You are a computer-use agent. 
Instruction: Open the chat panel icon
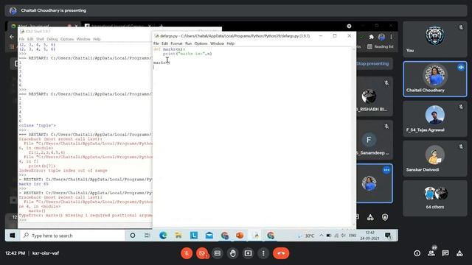pos(445,253)
